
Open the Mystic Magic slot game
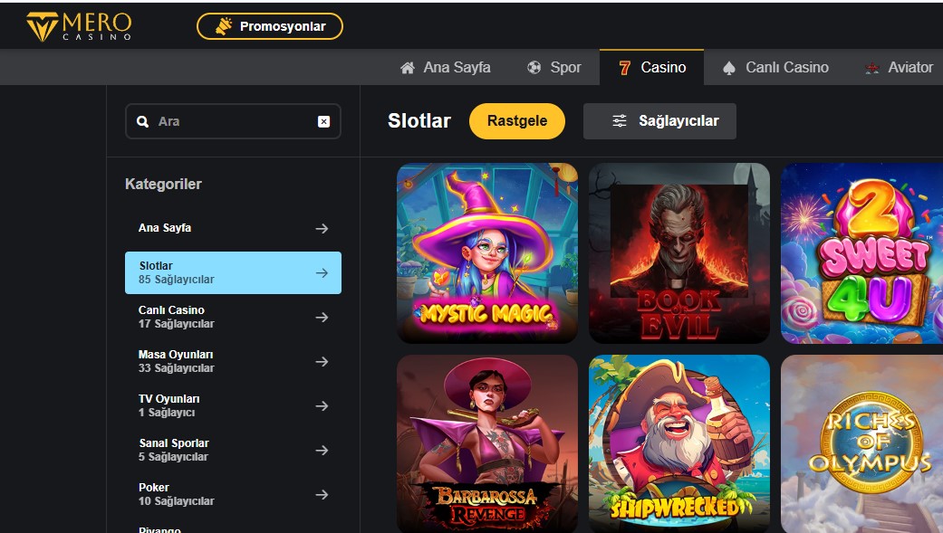[x=486, y=253]
